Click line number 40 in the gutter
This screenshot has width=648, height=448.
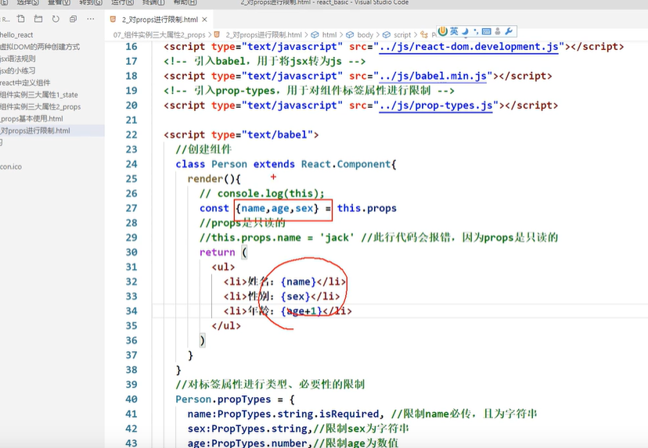tap(131, 400)
